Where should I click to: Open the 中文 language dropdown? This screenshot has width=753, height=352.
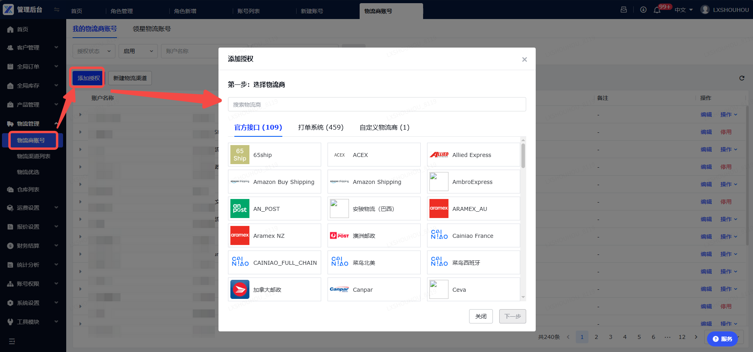click(684, 10)
